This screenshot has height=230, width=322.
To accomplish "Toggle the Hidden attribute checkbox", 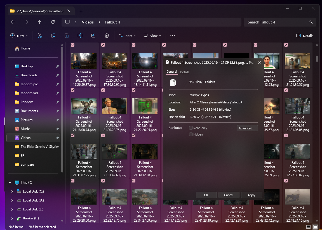I will pos(191,134).
